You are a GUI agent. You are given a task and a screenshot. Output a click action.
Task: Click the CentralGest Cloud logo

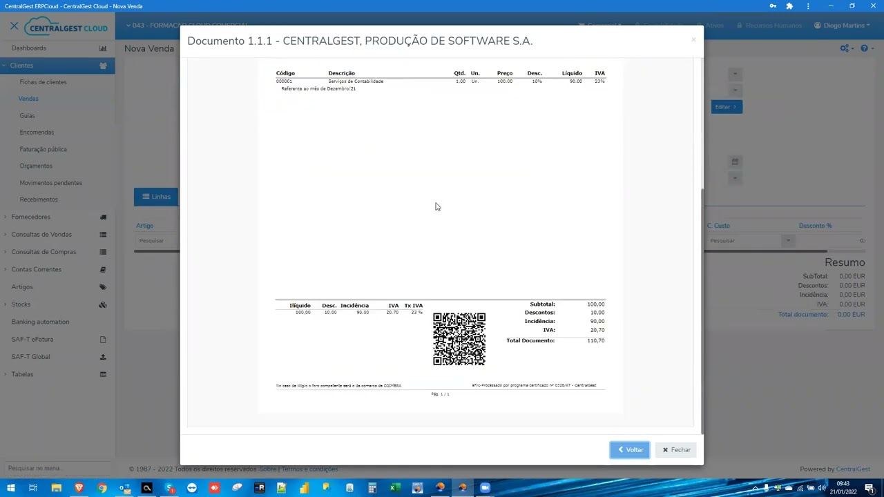click(x=66, y=27)
